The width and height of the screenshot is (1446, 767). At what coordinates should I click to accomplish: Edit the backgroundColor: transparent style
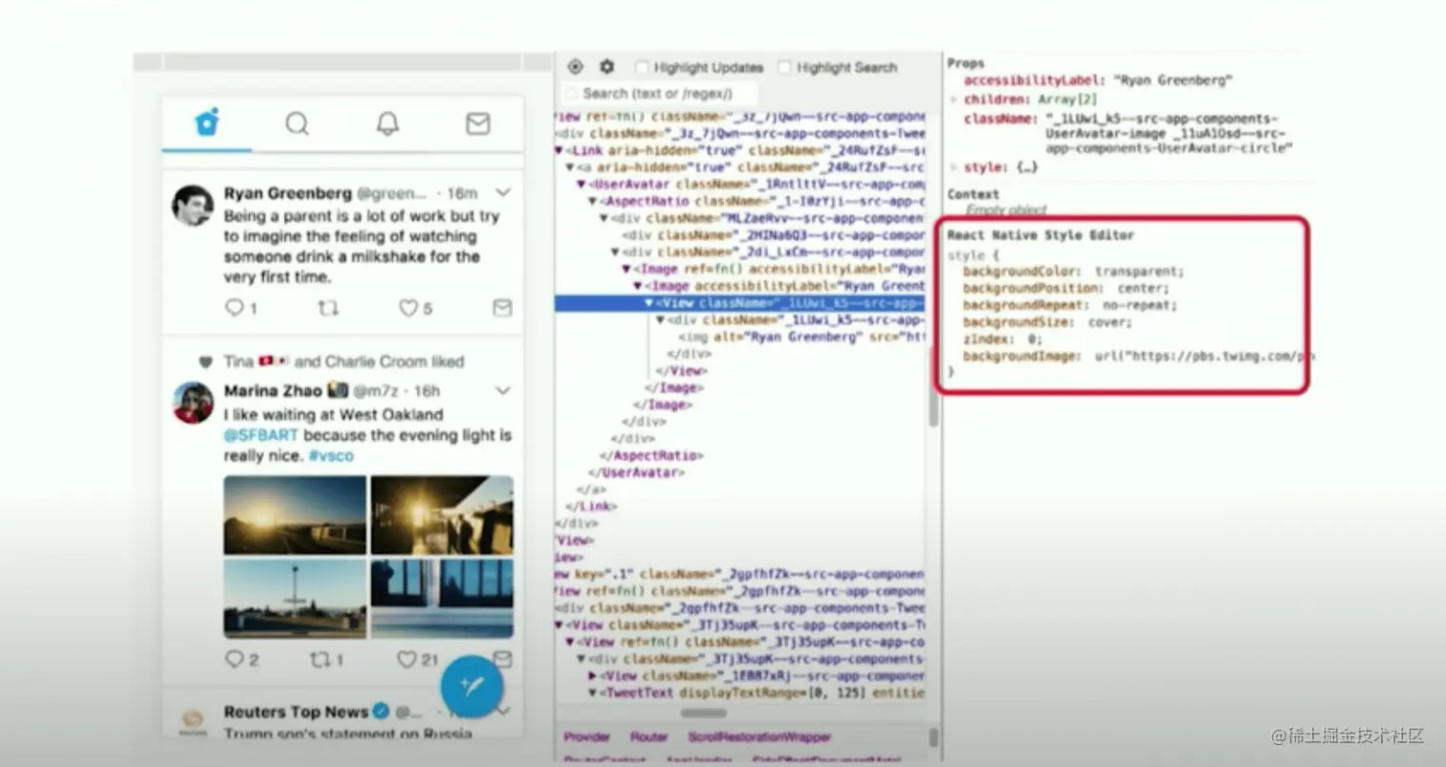[1073, 272]
